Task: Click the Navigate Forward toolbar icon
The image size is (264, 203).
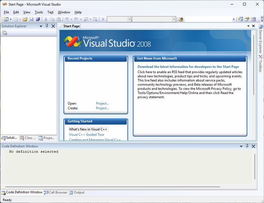Action: [x=95, y=19]
